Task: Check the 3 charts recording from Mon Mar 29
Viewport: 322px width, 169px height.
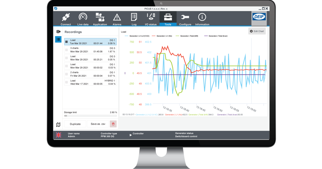Action: [66, 50]
